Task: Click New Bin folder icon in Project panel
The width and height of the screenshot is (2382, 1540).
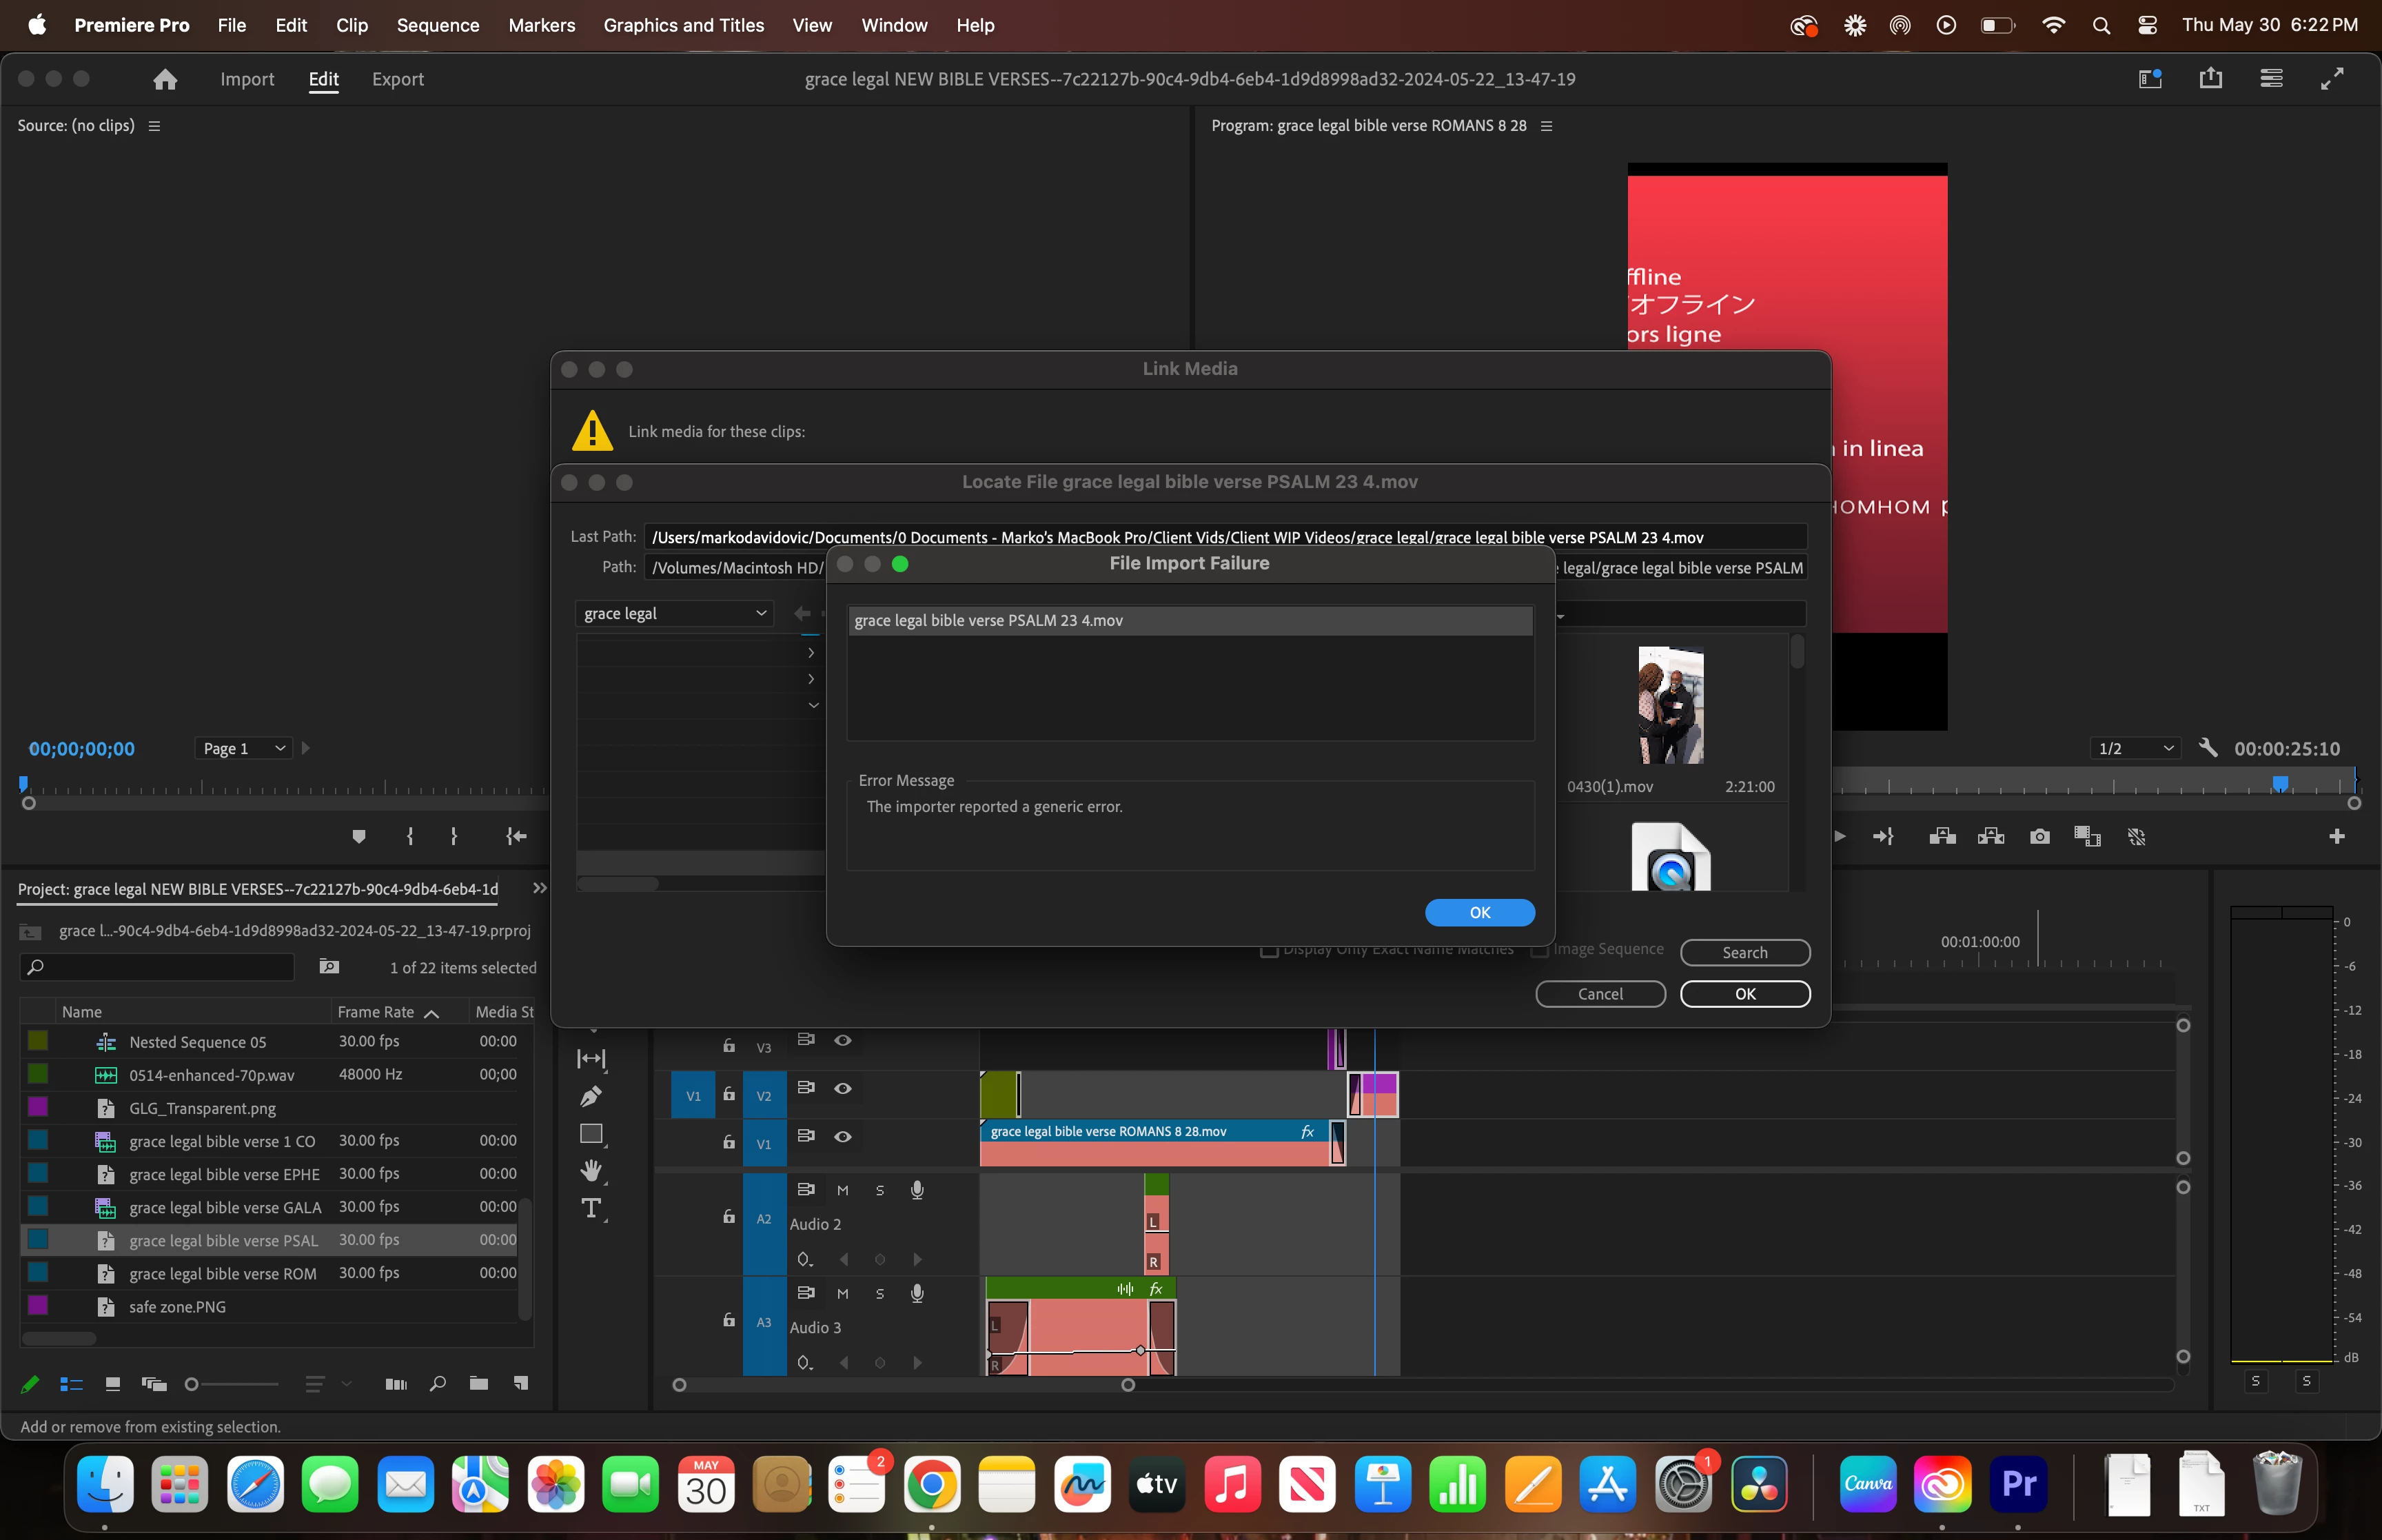Action: point(479,1384)
